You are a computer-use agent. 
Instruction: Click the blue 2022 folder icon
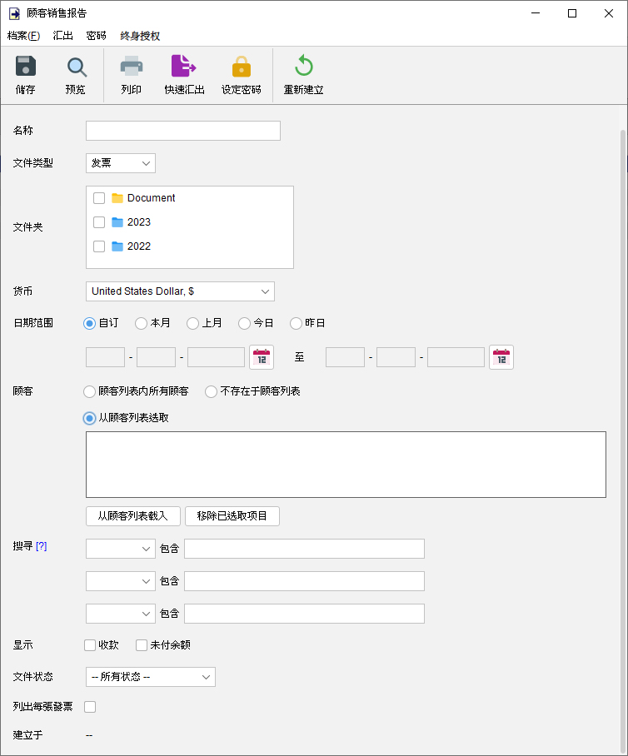117,246
